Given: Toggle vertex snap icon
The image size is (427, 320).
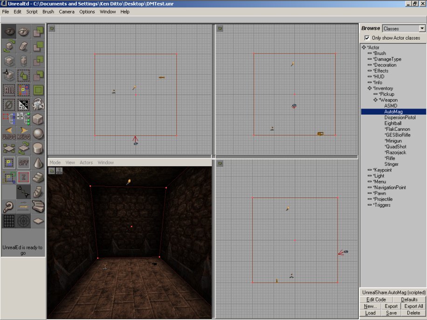Looking at the screenshot, I should (x=23, y=192).
